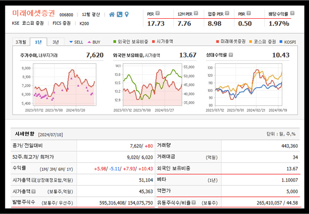Screen dimensions: 309x214
Task: Click chart price value 7,620 header
Action: point(95,55)
